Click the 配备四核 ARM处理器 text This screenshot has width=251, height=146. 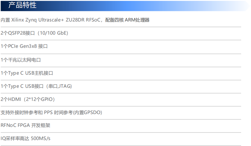tap(127, 20)
